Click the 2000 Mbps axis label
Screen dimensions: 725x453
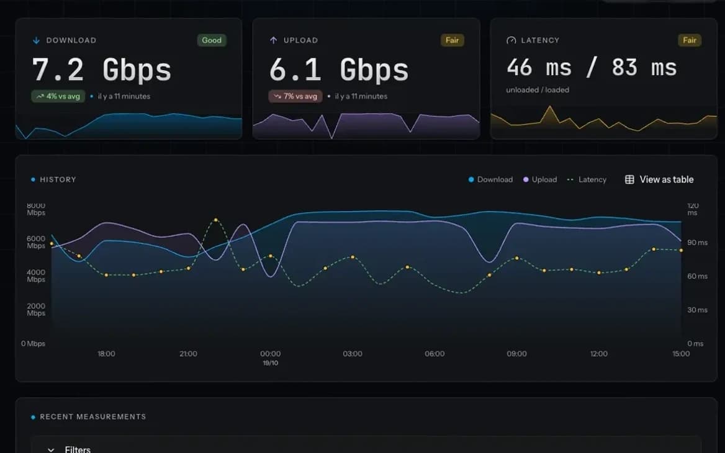pyautogui.click(x=36, y=309)
